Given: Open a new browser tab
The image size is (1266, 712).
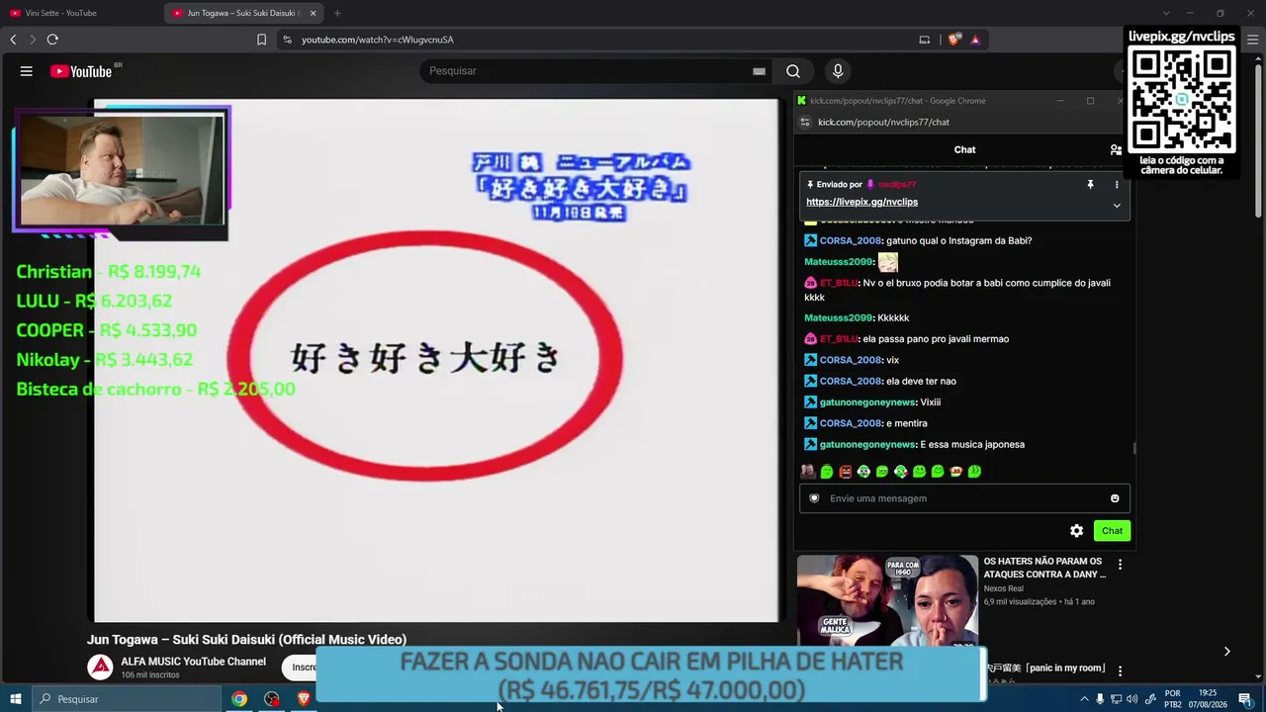Looking at the screenshot, I should (x=337, y=13).
